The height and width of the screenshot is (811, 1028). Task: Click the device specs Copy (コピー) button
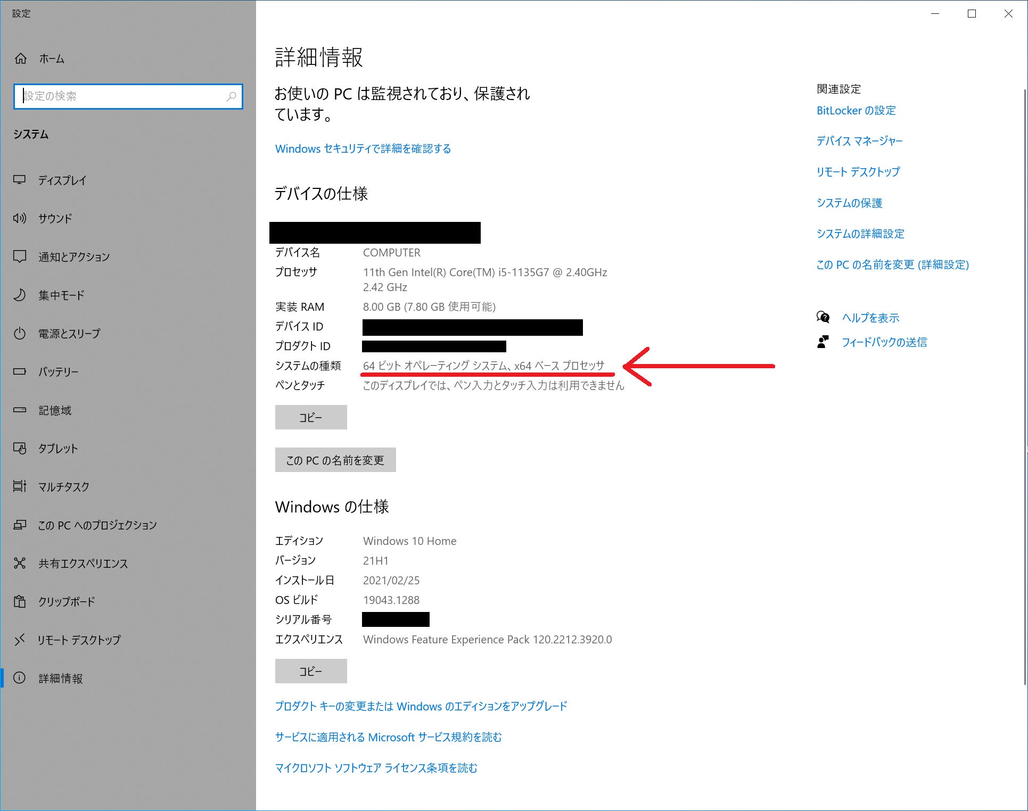[311, 417]
